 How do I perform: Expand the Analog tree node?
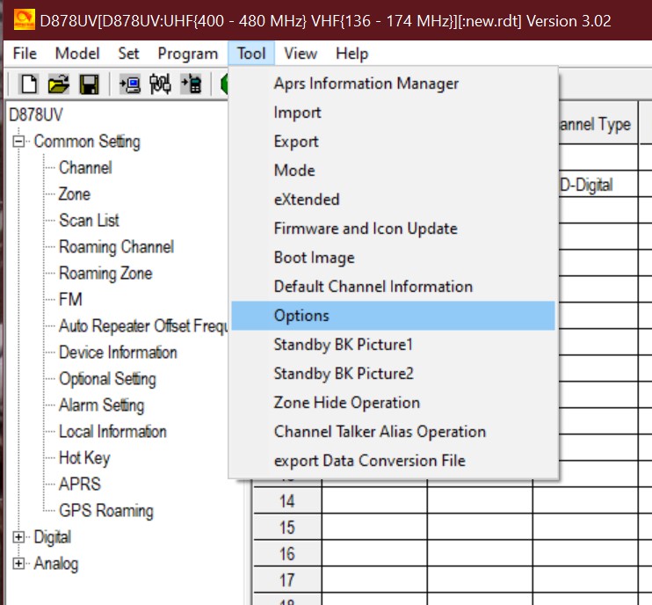point(18,564)
